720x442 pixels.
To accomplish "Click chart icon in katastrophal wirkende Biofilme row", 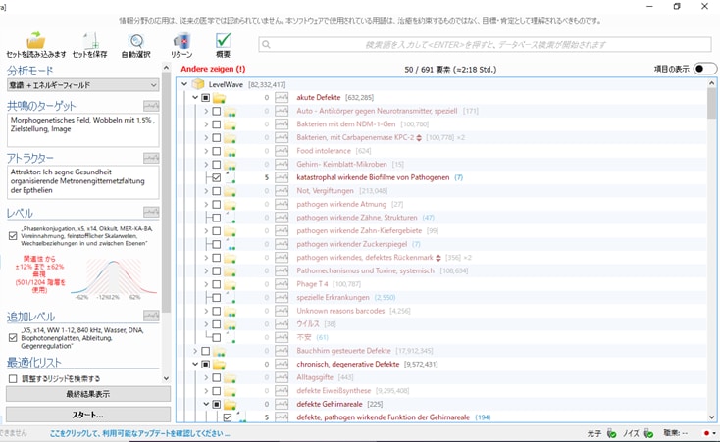I will (x=282, y=177).
